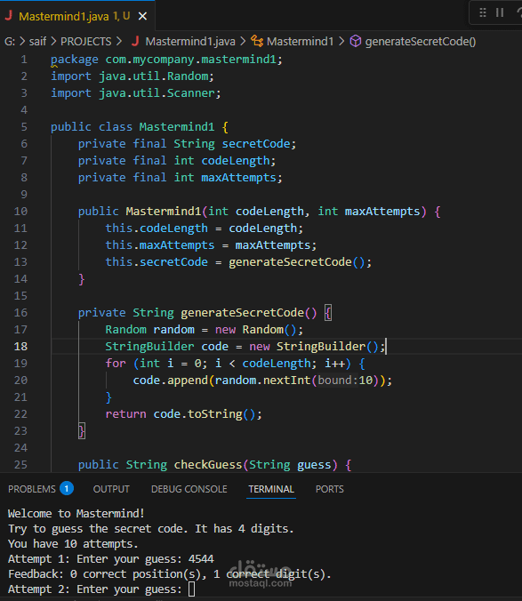Click the debug toolbar drag handle
522x601 pixels.
pyautogui.click(x=483, y=12)
